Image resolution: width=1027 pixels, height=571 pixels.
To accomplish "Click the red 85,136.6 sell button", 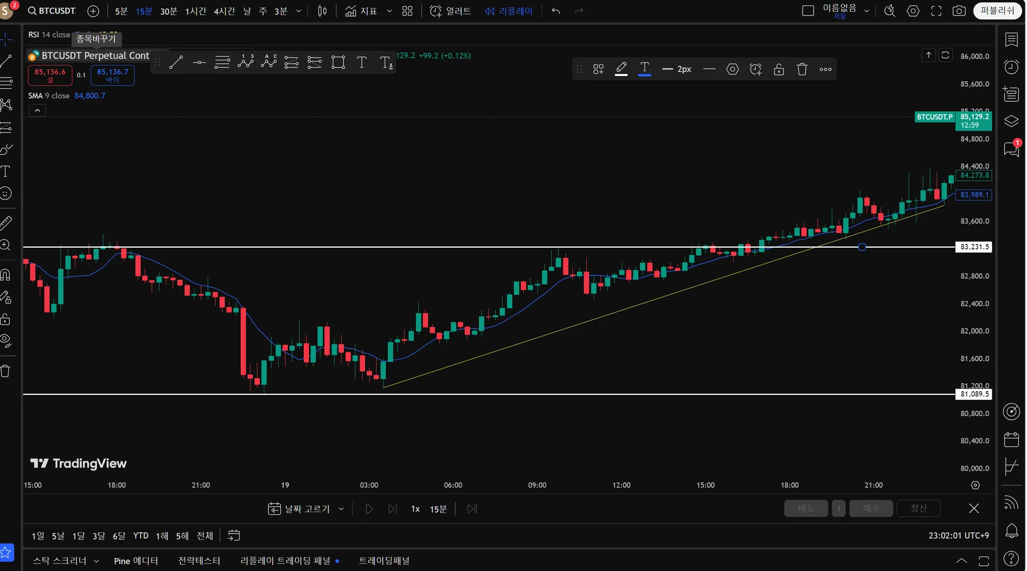I will pos(50,75).
